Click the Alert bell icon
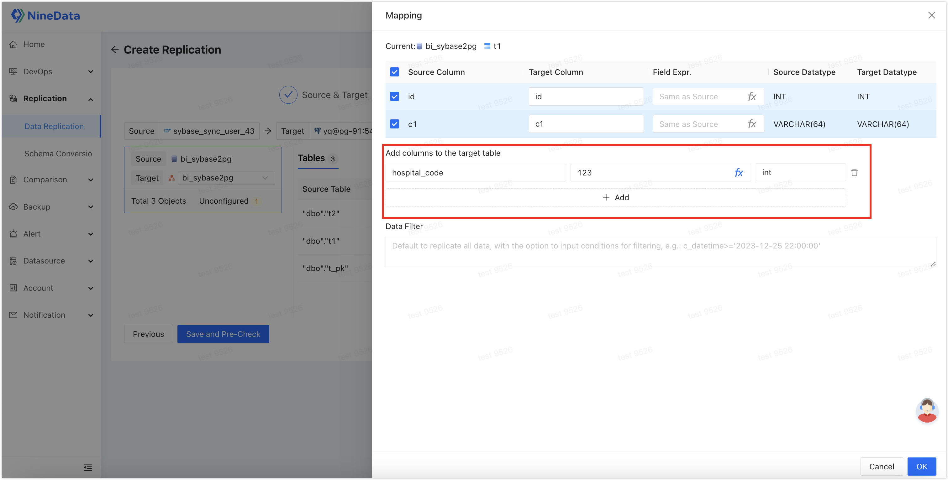 13,233
